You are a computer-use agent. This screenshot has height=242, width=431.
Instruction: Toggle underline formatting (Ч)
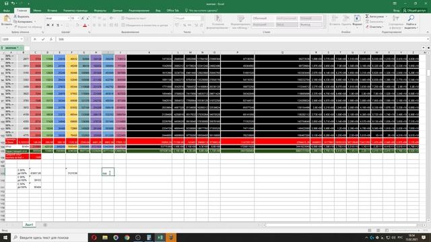point(58,26)
